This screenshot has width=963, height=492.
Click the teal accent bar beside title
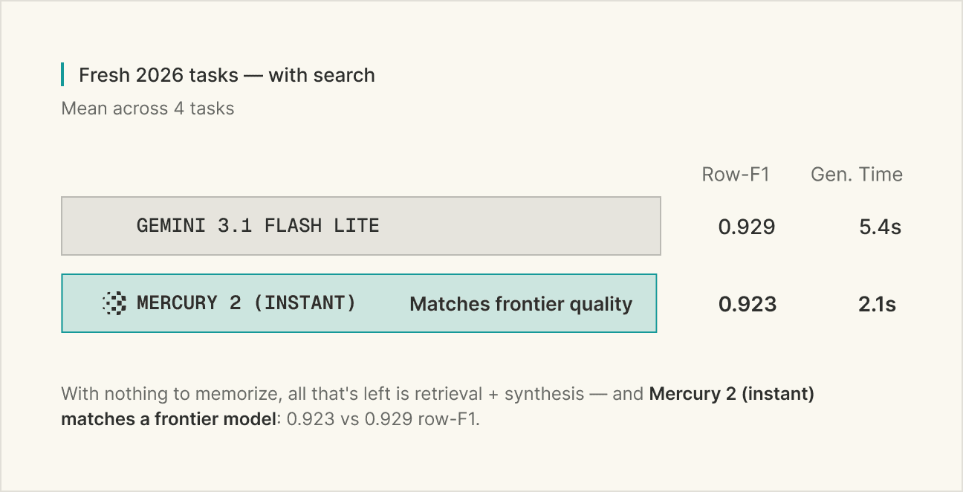click(62, 75)
